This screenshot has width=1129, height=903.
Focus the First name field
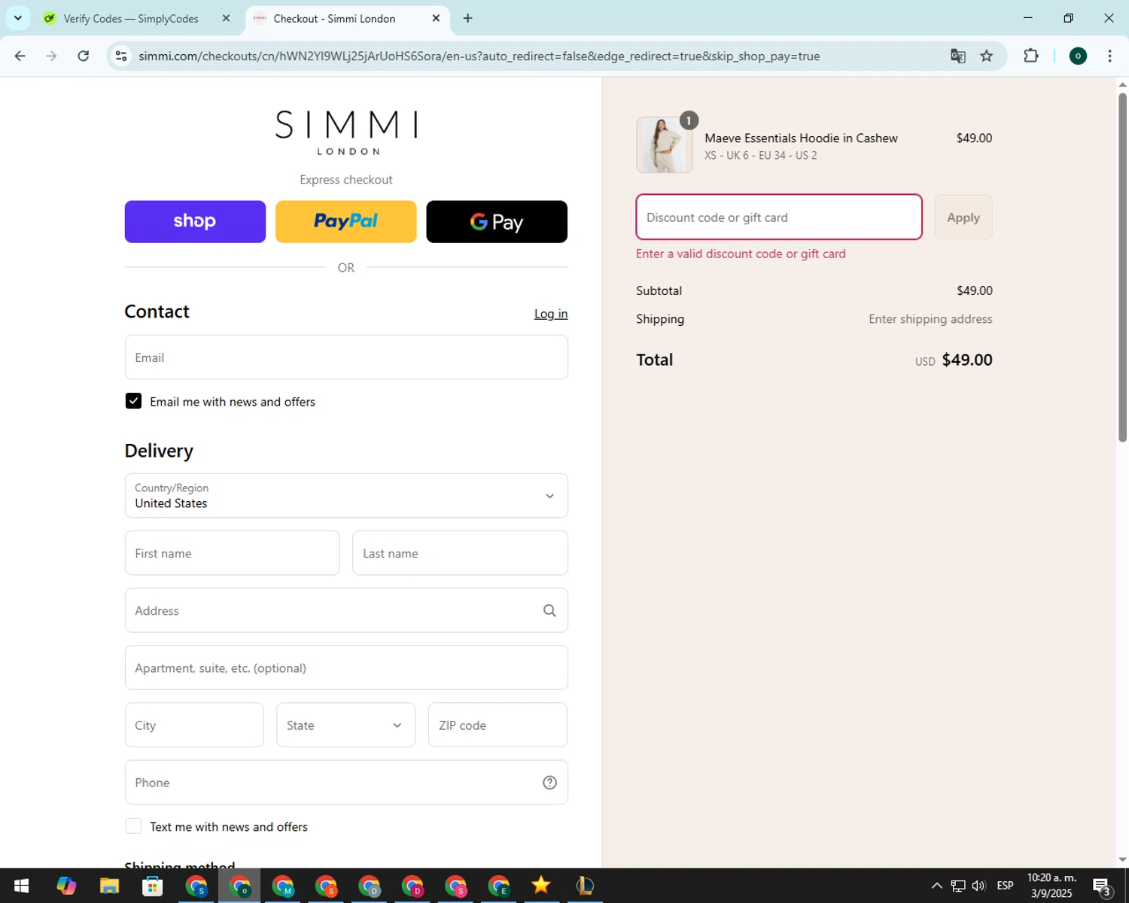[232, 553]
